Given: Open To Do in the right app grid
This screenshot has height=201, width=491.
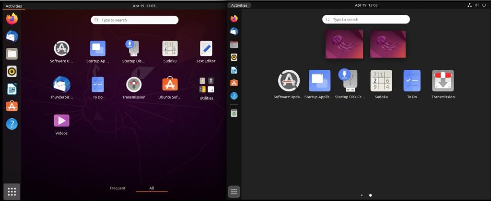Looking at the screenshot, I should tap(412, 84).
